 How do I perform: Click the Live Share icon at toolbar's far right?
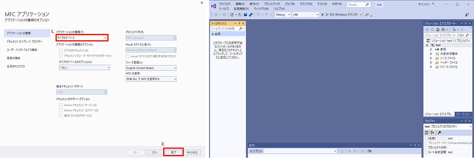click(467, 15)
